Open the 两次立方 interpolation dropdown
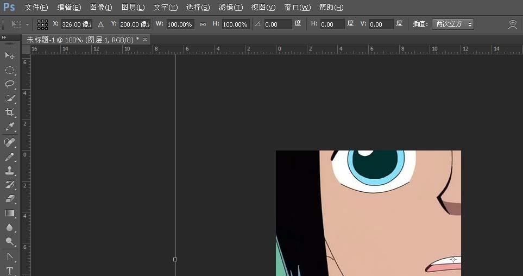523x276 pixels. coord(452,24)
